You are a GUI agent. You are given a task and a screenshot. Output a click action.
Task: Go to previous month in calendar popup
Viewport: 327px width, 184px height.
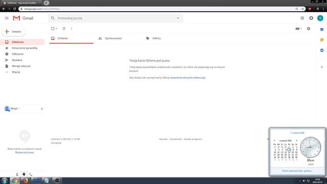point(274,141)
